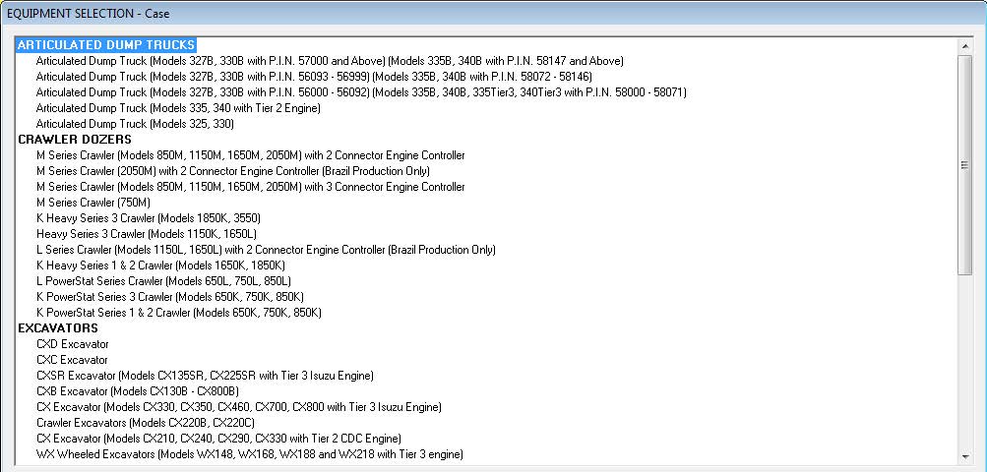Select K Heavy Series 3 Crawler 1850K, 3550
Viewport: 987px width, 472px height.
tap(149, 218)
